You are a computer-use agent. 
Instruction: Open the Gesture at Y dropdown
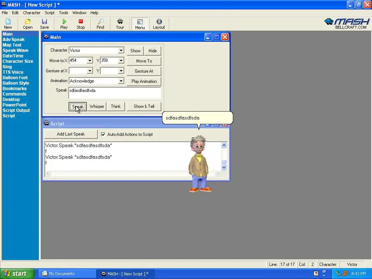point(121,71)
